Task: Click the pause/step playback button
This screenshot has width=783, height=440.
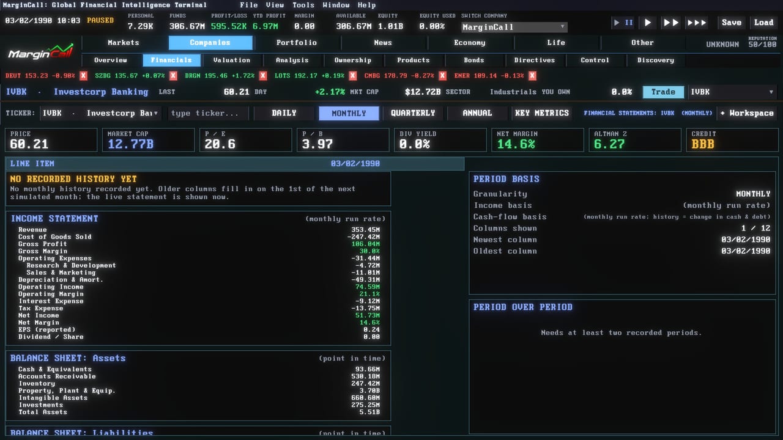Action: click(624, 23)
